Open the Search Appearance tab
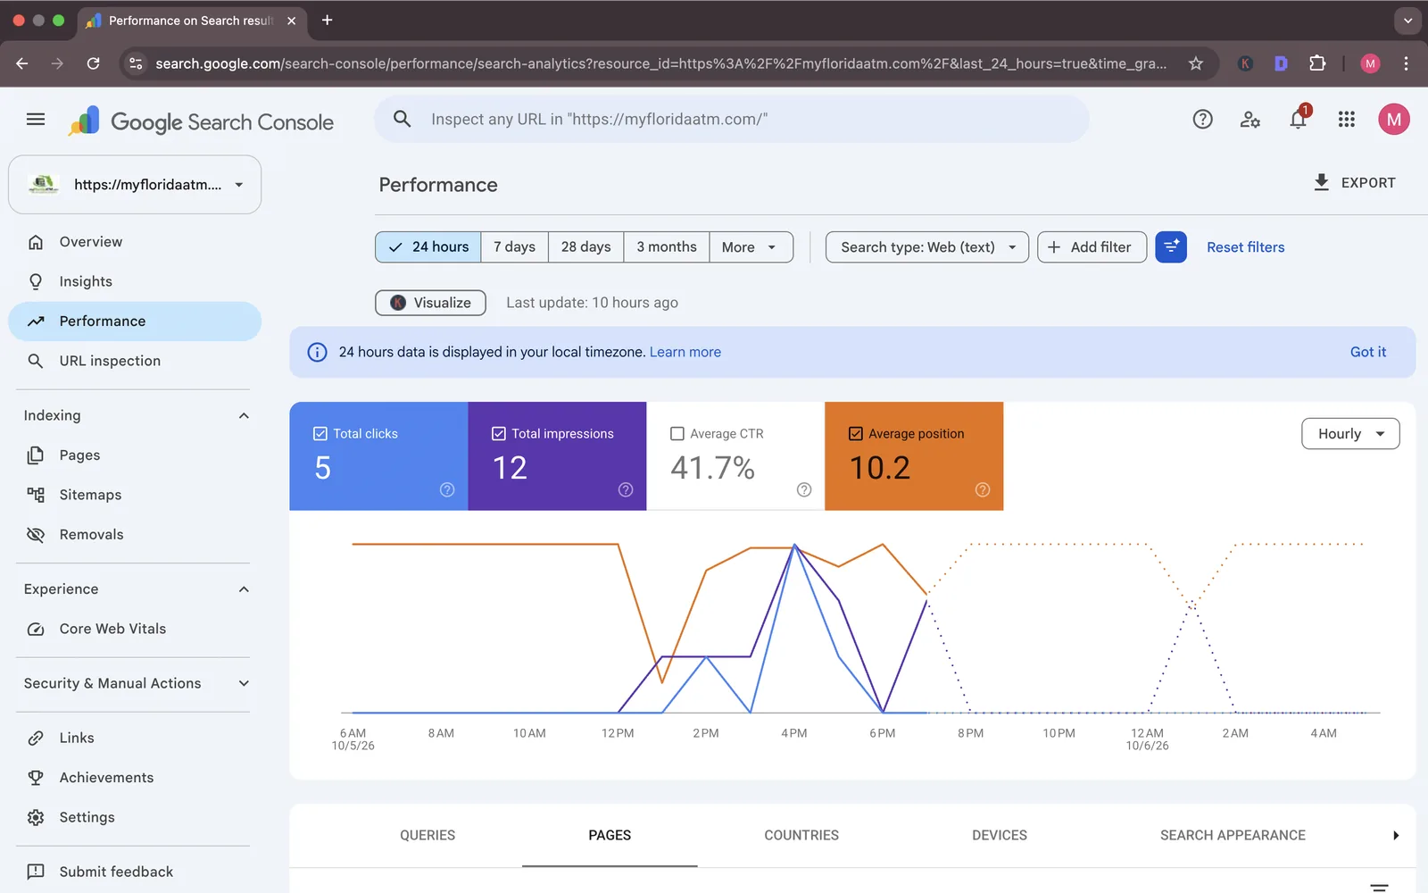 click(1233, 836)
